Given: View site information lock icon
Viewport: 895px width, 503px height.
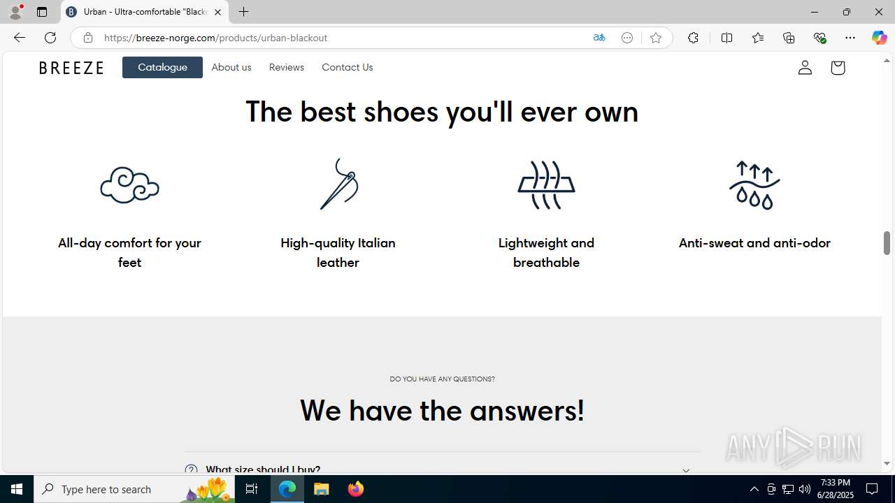Looking at the screenshot, I should 87,38.
